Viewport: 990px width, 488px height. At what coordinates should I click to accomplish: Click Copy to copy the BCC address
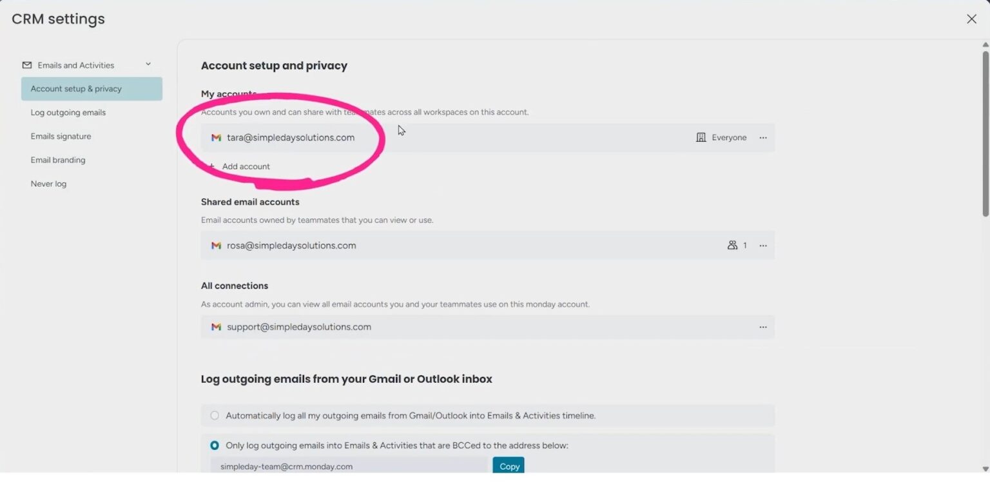(508, 466)
